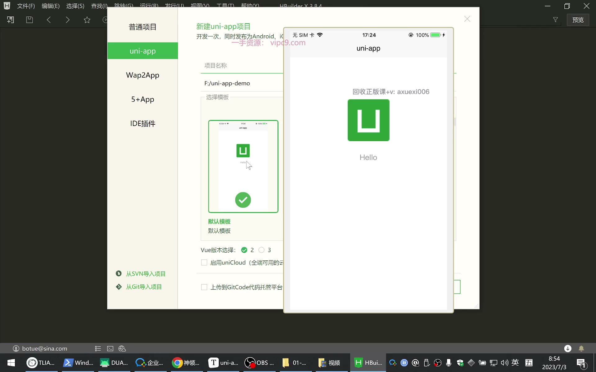596x372 pixels.
Task: Choose Vue version 3 radio button
Action: tap(261, 250)
